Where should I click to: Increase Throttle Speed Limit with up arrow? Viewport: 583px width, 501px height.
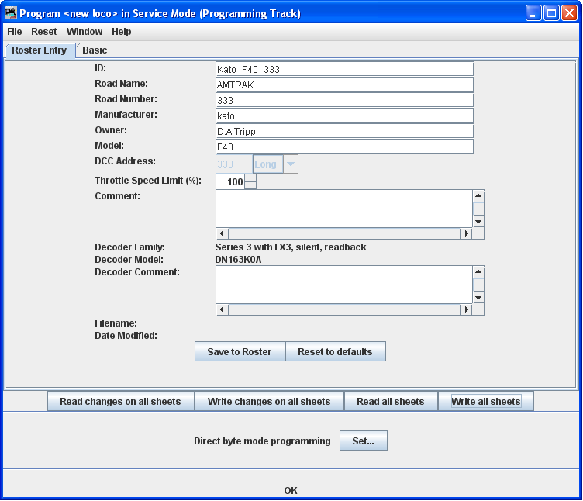250,178
